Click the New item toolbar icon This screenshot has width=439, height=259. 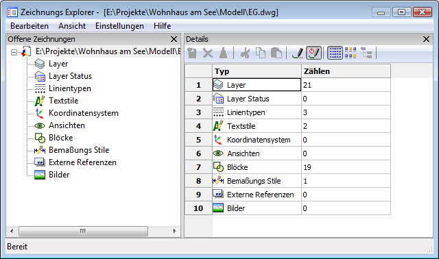pos(192,53)
